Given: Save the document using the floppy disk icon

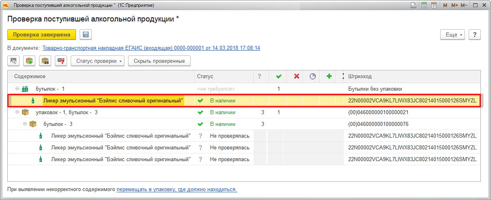Looking at the screenshot, I should (86, 34).
